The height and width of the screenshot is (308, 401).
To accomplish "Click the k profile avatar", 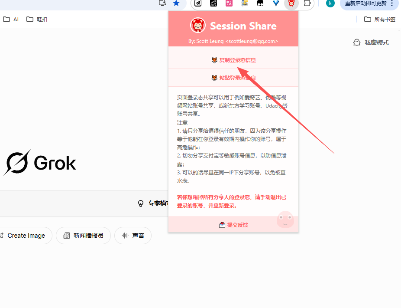I will [330, 4].
